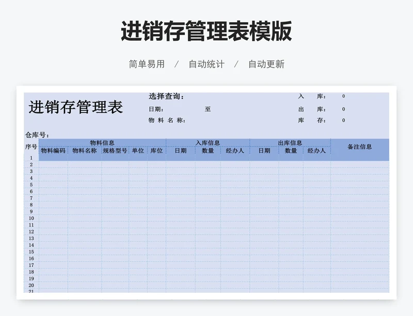Viewport: 413px width, 316px height.
Task: Click row number 20 in 序号 column
Action: point(31,286)
